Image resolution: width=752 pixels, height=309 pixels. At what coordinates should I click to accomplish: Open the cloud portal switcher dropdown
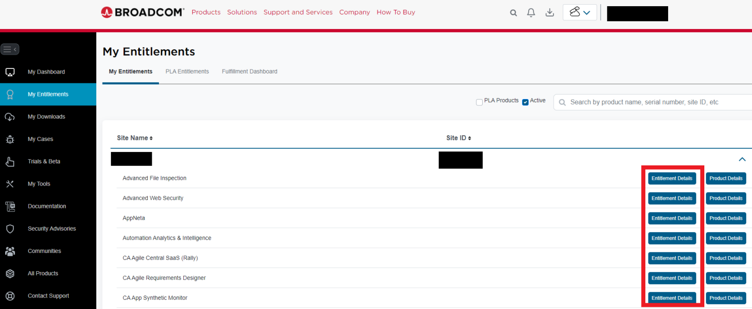[580, 12]
